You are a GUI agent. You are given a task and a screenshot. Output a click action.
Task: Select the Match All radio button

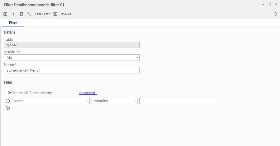10,93
